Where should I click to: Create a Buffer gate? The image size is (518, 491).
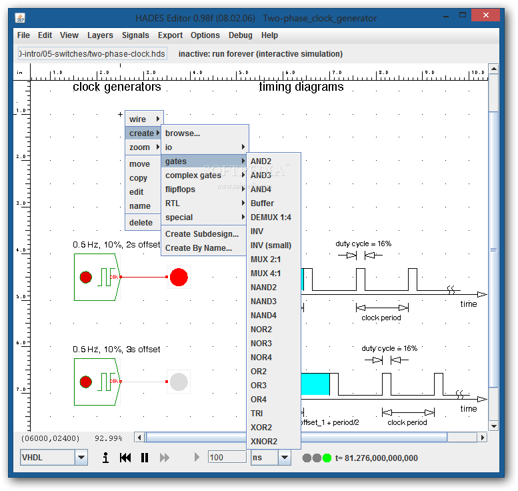pyautogui.click(x=273, y=203)
